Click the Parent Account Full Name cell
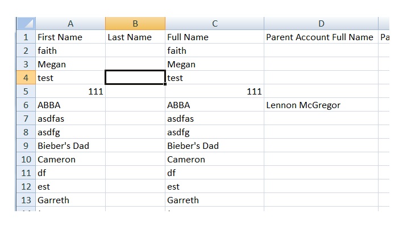The width and height of the screenshot is (403, 227). [321, 37]
